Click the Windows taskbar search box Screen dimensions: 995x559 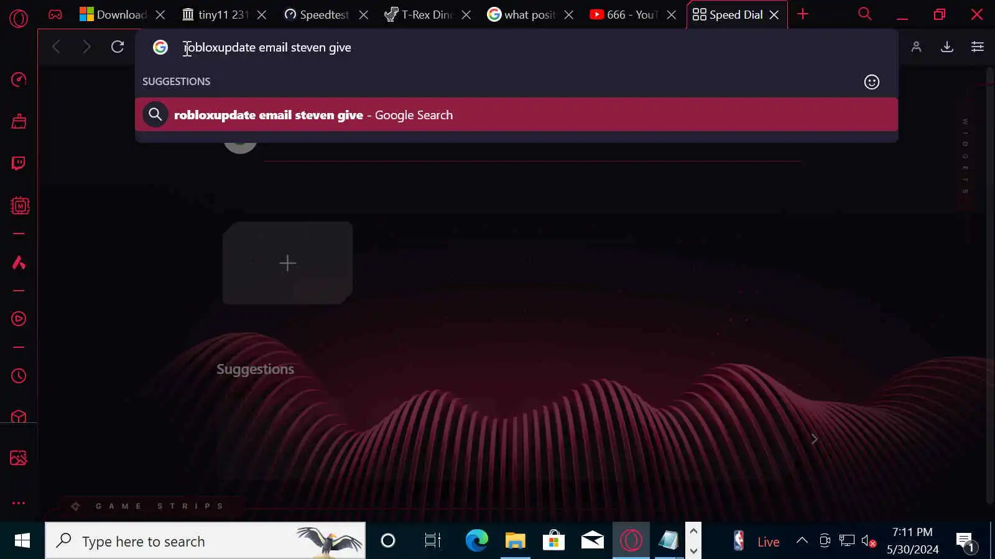coord(205,541)
